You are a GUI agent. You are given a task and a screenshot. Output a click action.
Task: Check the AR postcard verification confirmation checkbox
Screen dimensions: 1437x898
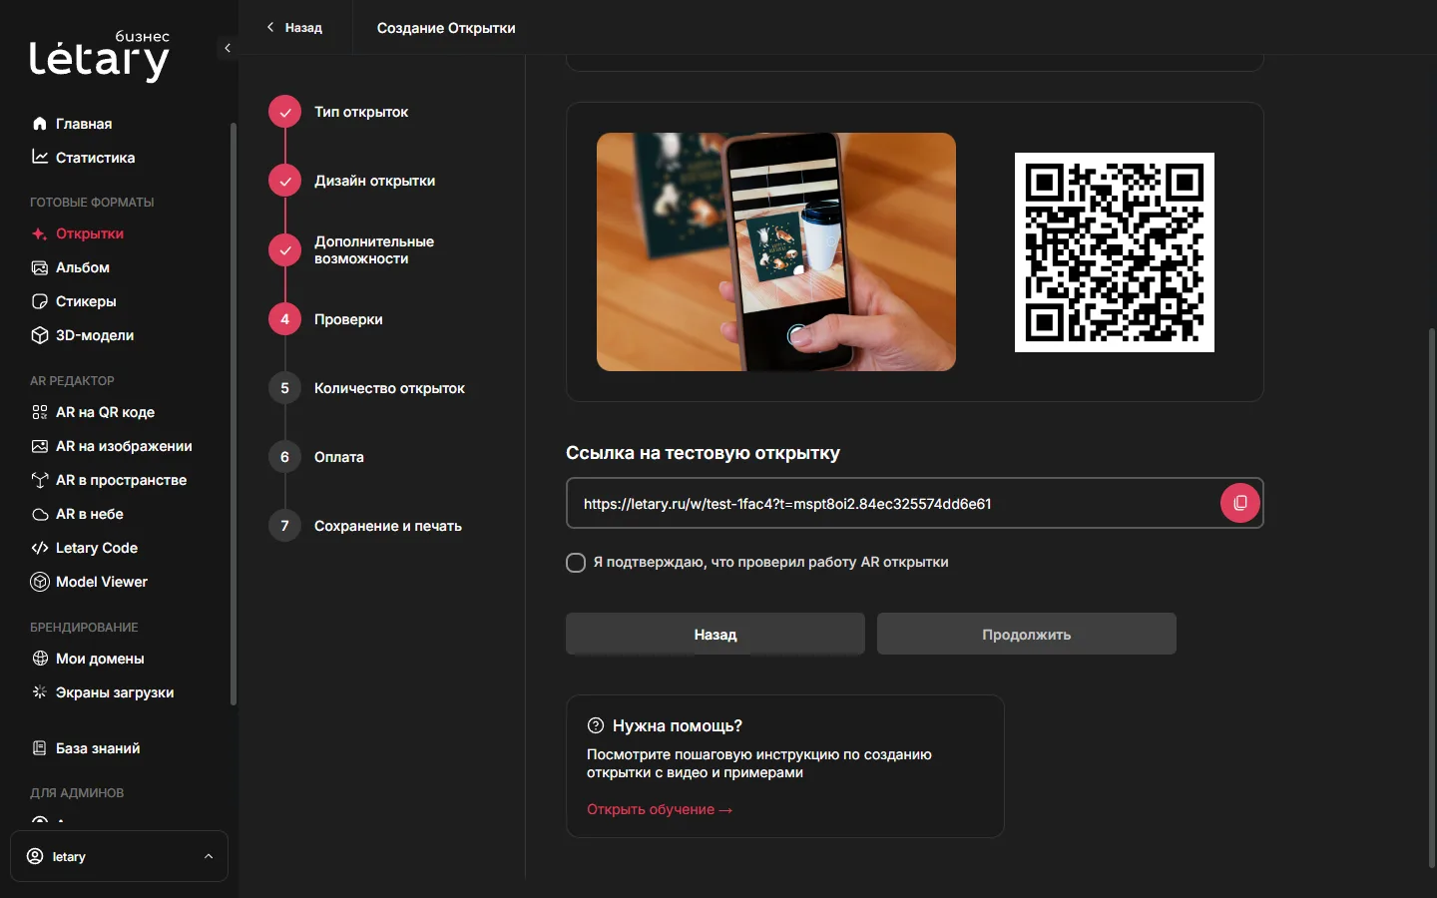(576, 563)
